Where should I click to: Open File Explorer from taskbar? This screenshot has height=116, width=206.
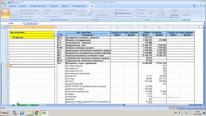[x=30, y=113]
